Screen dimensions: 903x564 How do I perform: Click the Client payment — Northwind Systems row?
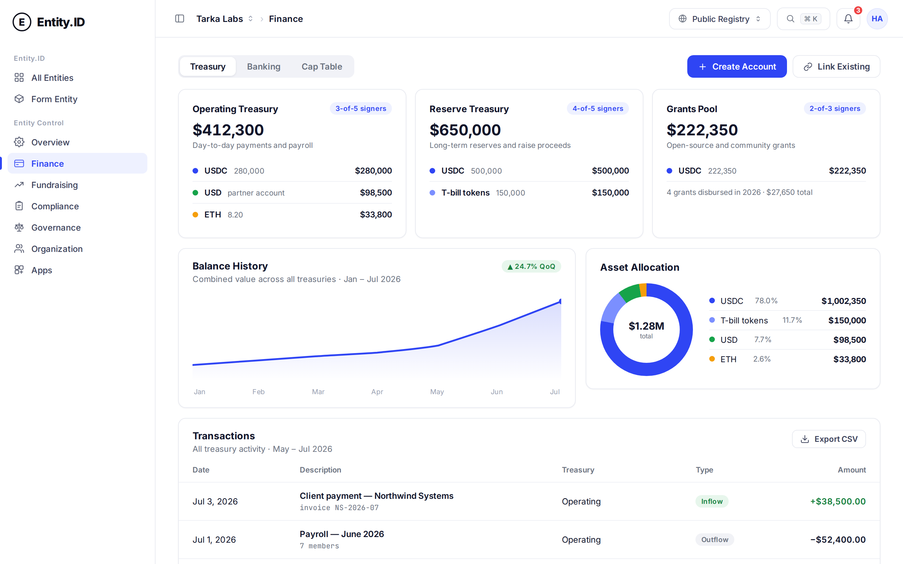point(529,501)
